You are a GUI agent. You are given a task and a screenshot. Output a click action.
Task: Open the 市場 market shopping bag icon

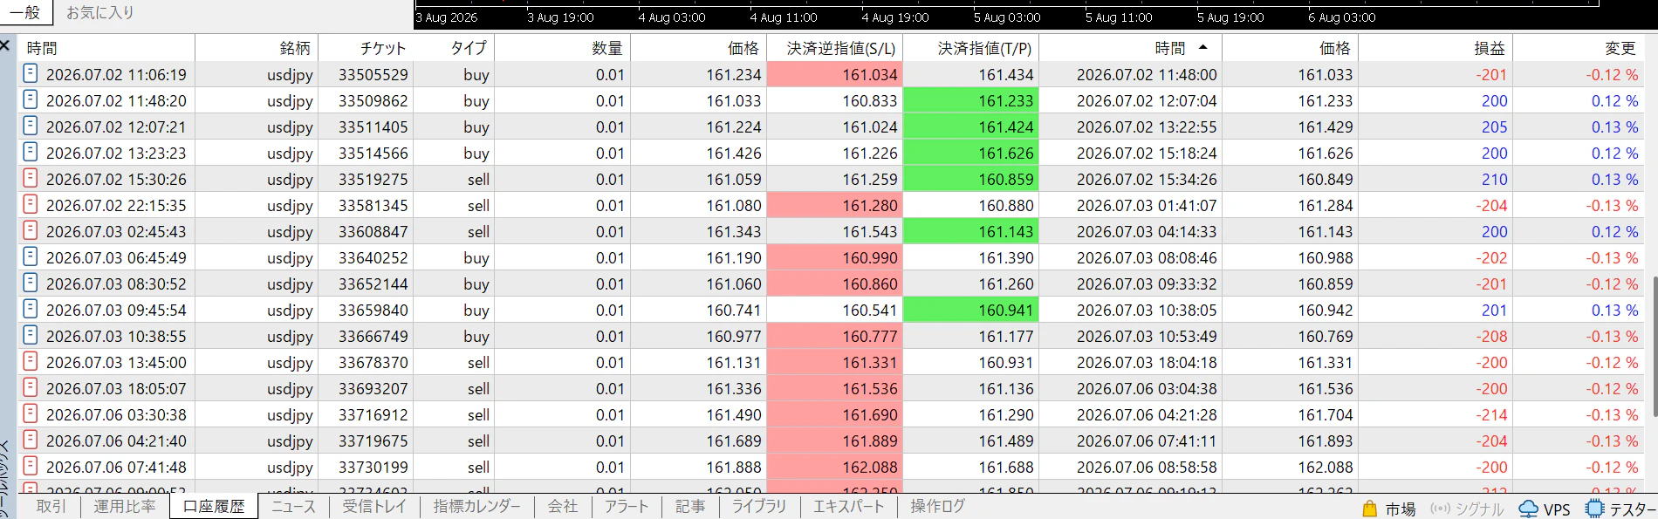1369,509
